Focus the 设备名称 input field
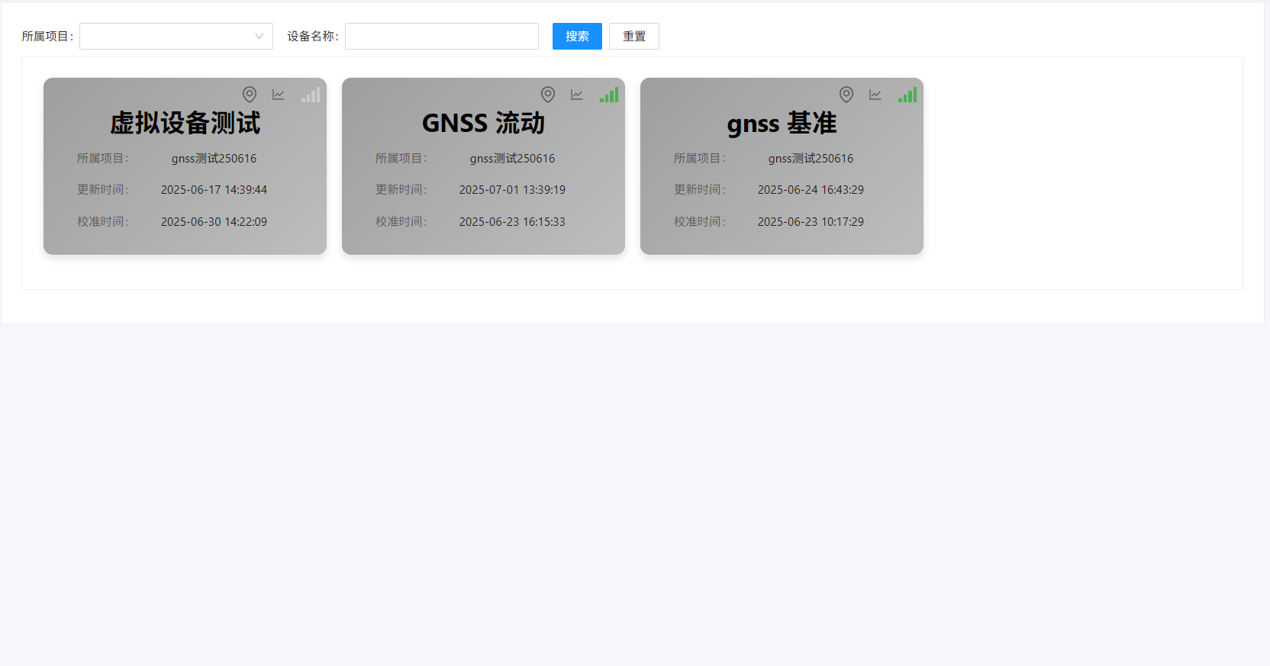 pyautogui.click(x=441, y=37)
